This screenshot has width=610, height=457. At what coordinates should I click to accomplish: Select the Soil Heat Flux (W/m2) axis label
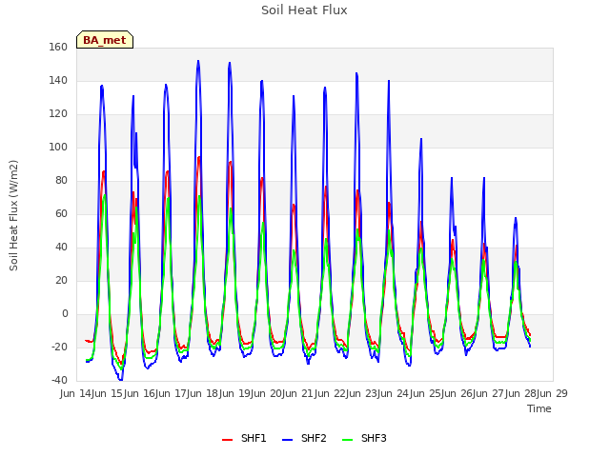click(13, 215)
